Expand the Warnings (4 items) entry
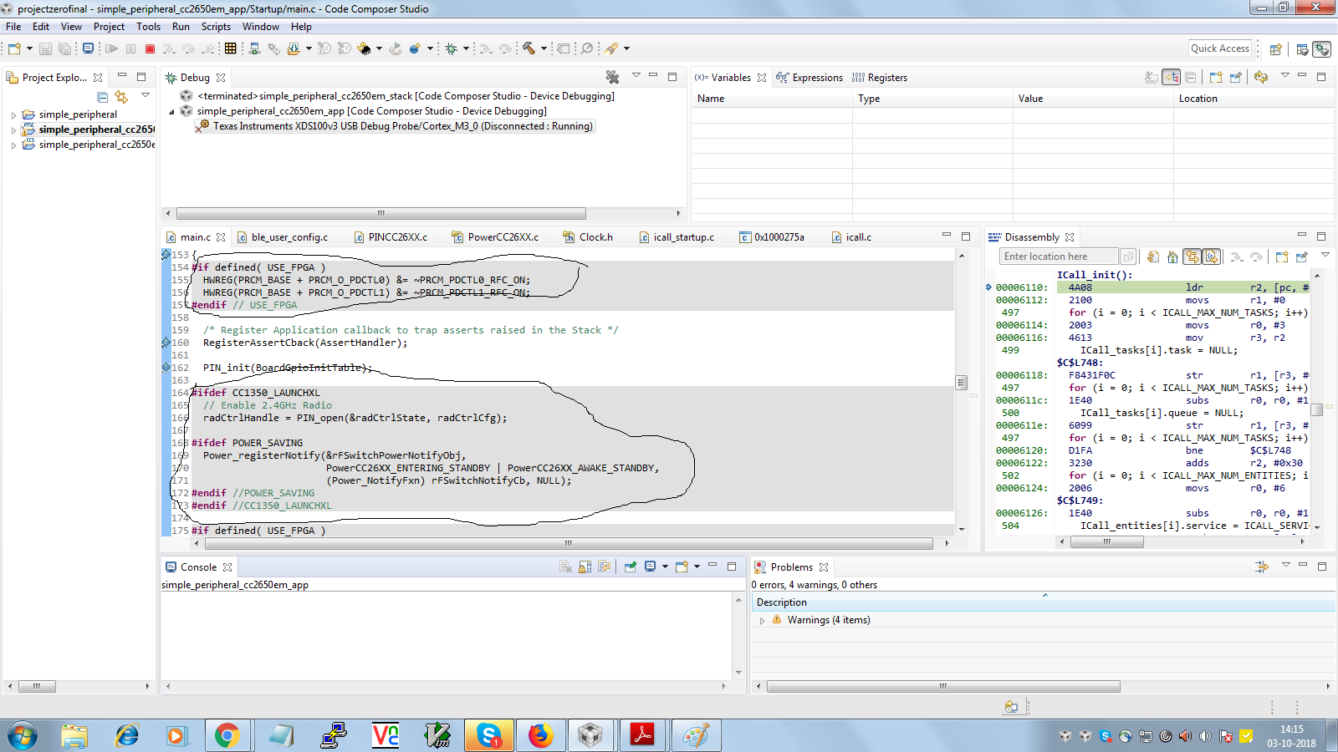Viewport: 1338px width, 752px height. point(762,621)
